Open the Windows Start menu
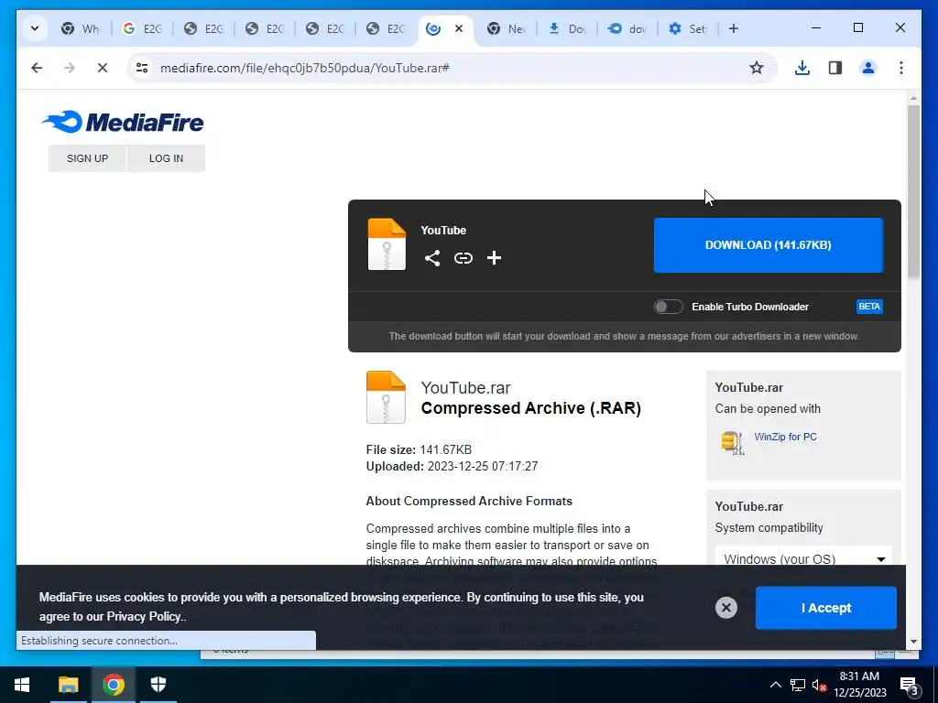Screen dimensions: 938x703 tap(22, 685)
